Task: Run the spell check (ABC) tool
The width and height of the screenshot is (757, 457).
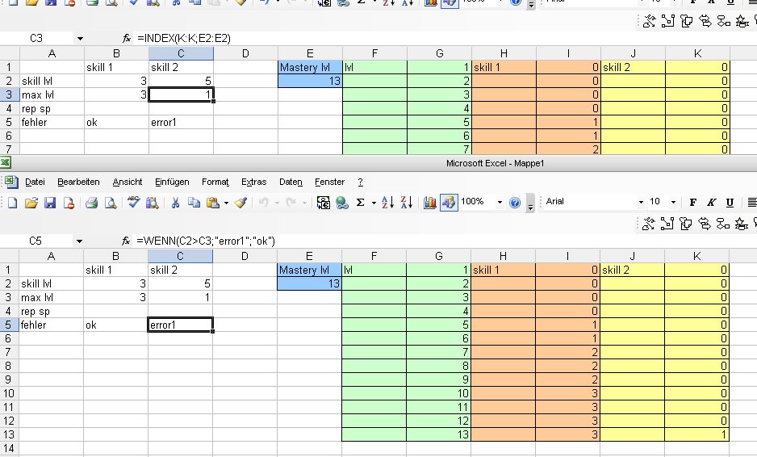Action: (134, 202)
